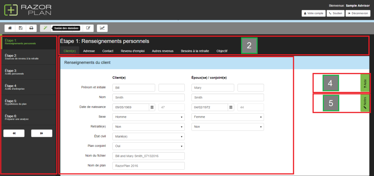The image size is (374, 176).
Task: Open the Autres revenus tab
Action: click(x=163, y=51)
